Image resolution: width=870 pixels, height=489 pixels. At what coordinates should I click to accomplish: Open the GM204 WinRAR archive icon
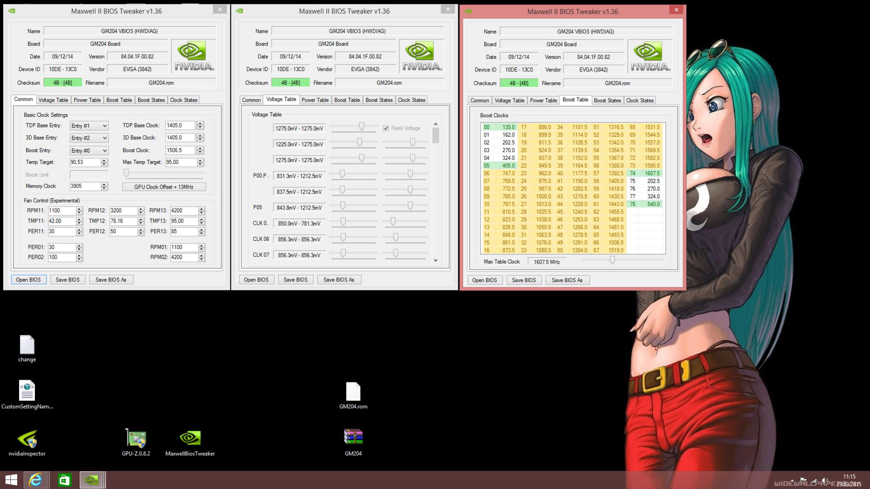[x=353, y=442]
